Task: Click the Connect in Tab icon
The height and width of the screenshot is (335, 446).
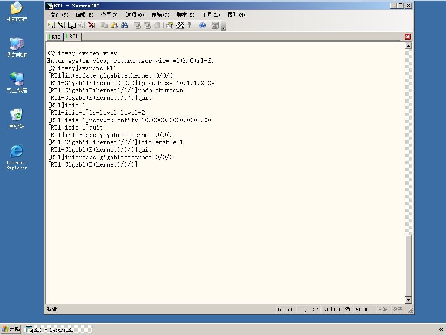Action: pos(72,25)
